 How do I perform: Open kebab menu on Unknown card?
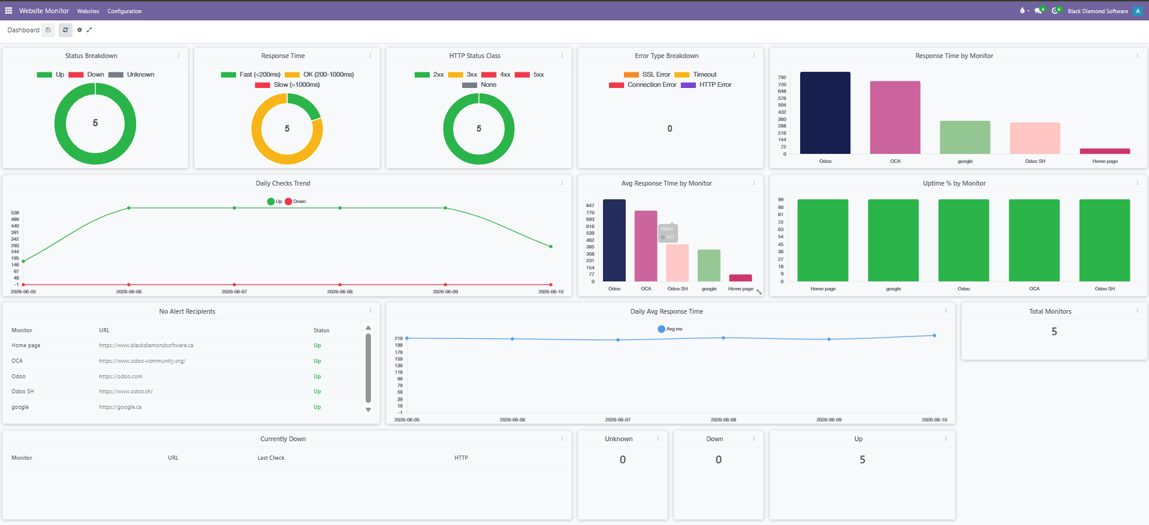click(658, 438)
